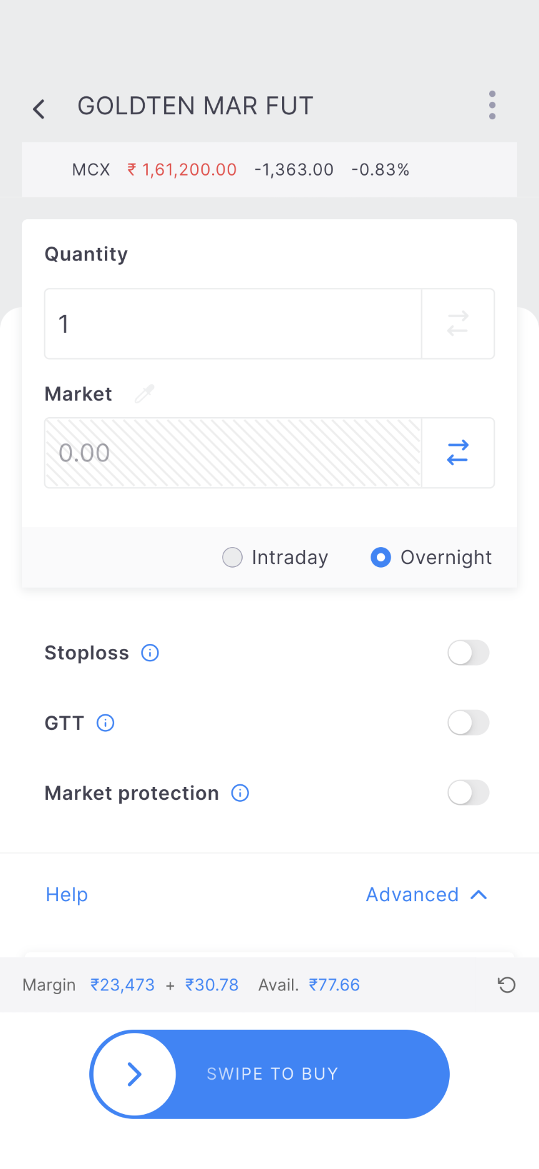Turn on the GTT switch
The image size is (539, 1169).
click(468, 723)
